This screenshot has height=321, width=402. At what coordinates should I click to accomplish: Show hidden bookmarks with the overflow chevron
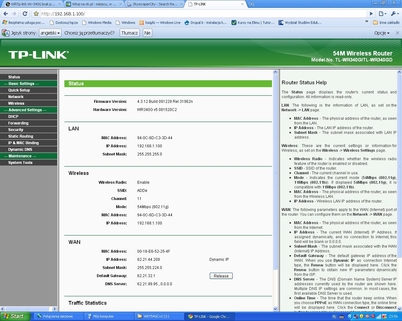pyautogui.click(x=367, y=22)
